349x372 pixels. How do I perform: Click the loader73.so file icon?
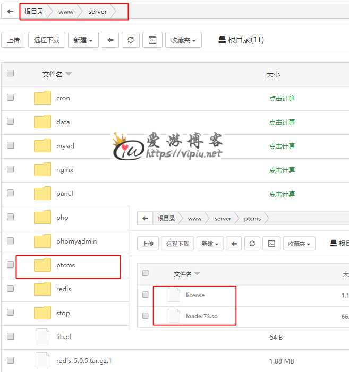tap(174, 316)
